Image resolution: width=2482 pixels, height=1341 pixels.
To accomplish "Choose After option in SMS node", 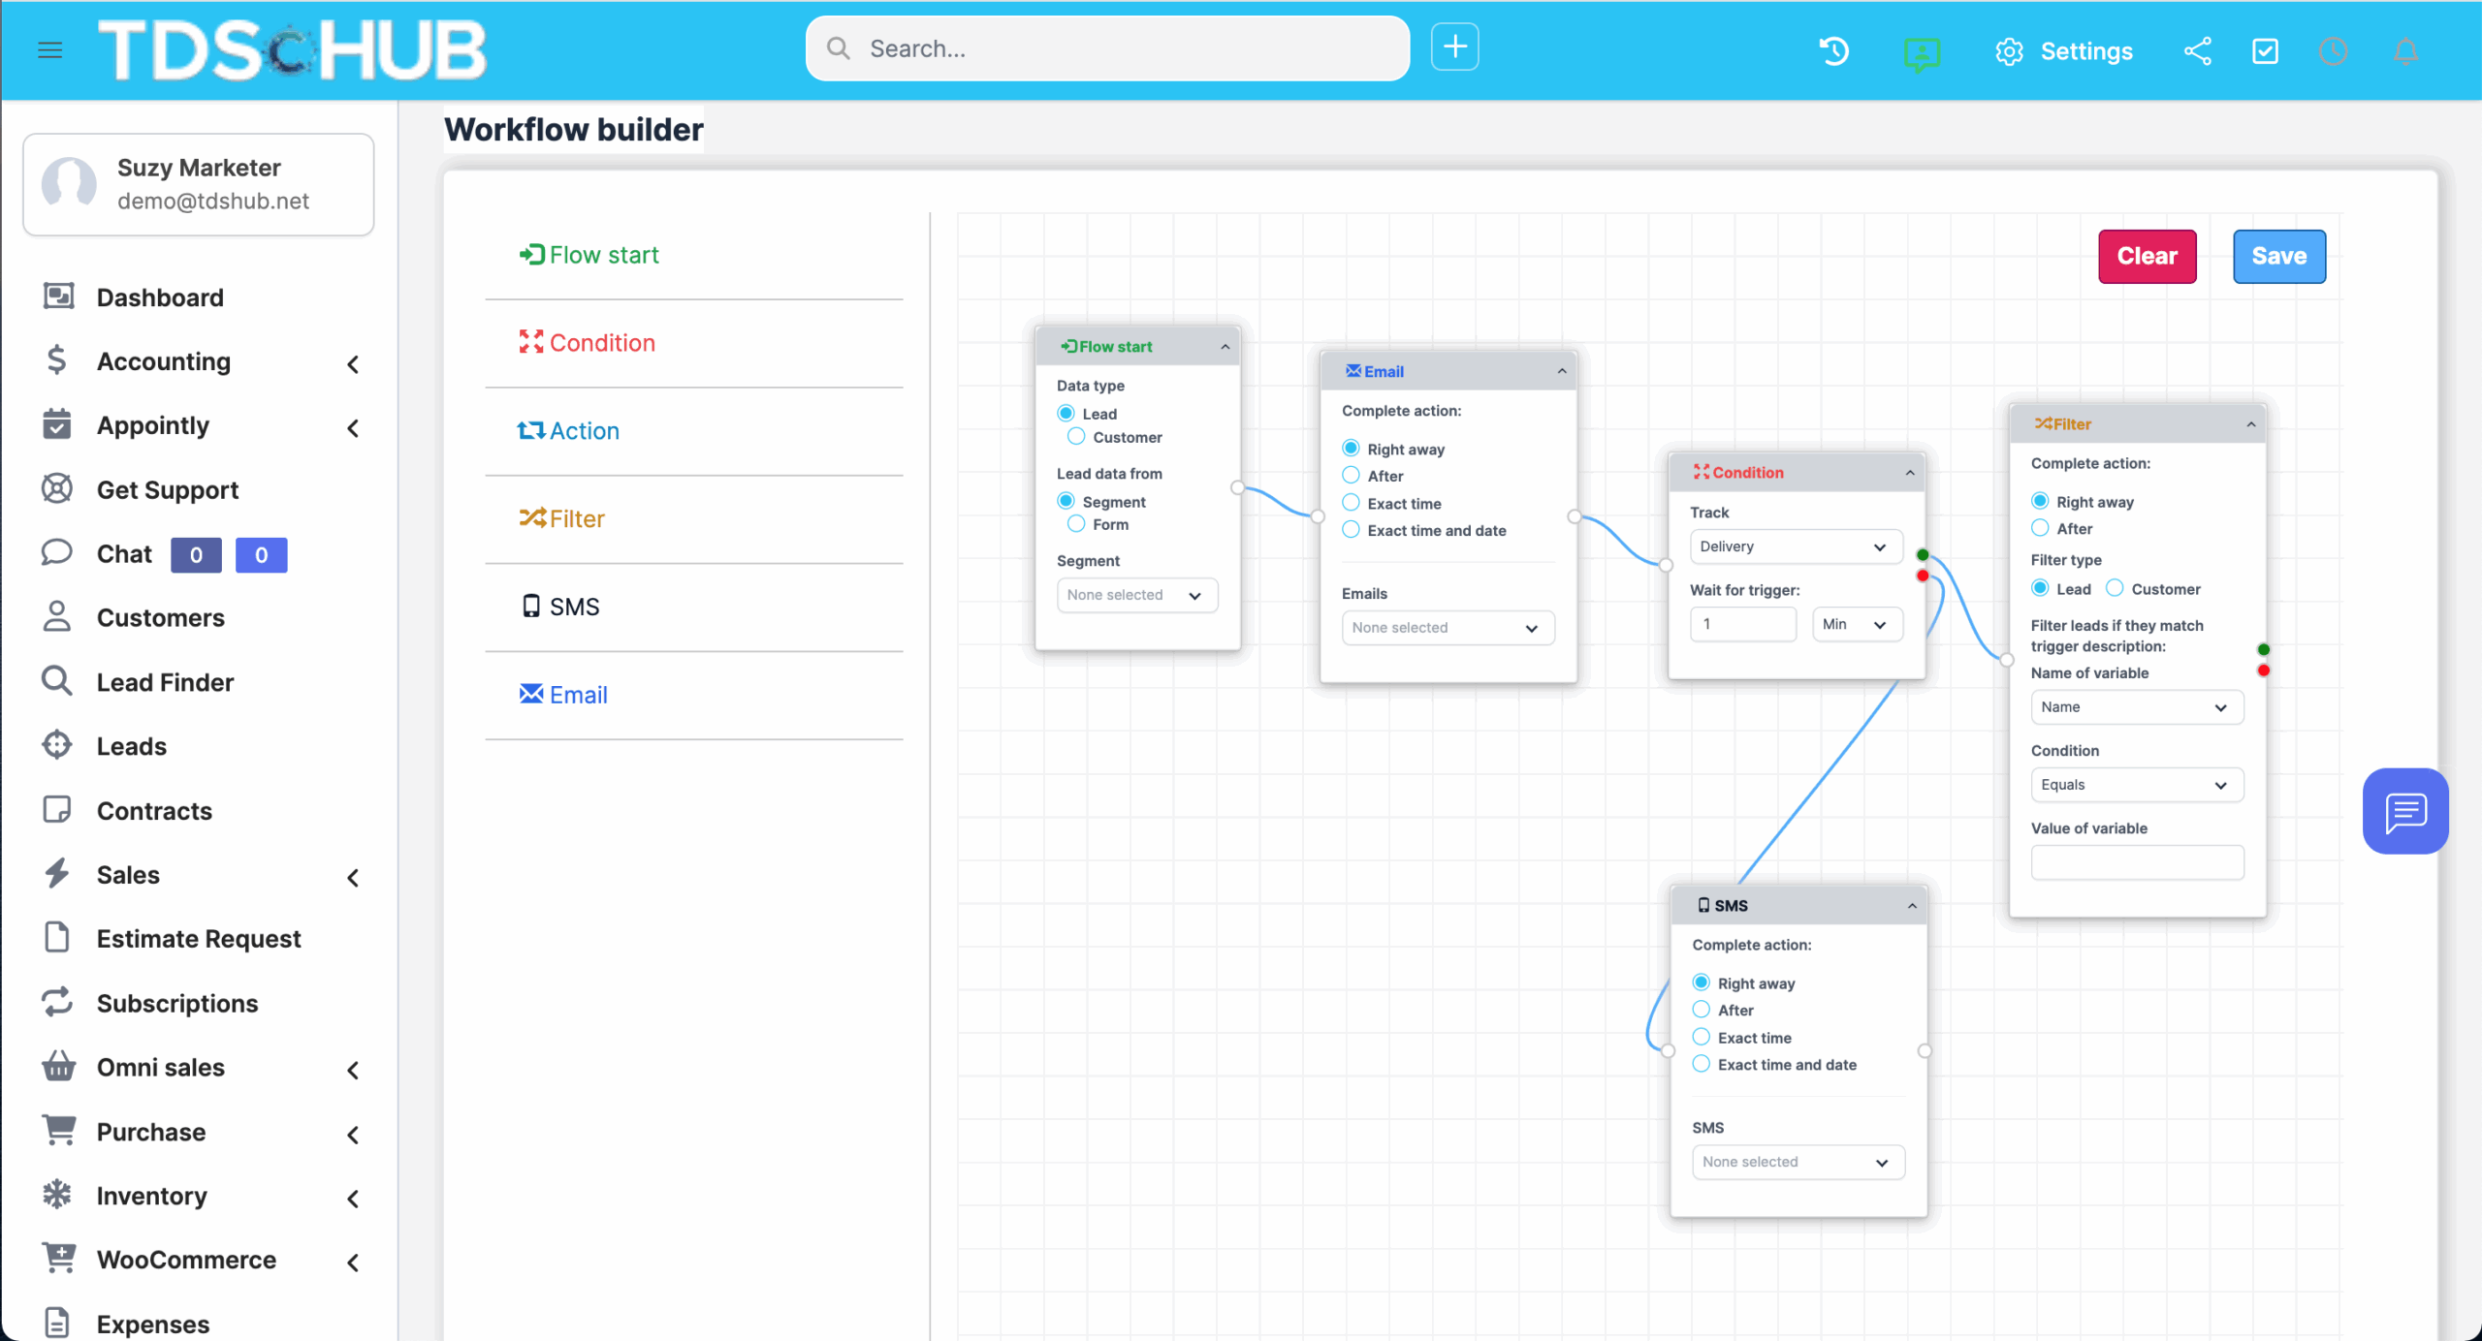I will pyautogui.click(x=1702, y=1010).
